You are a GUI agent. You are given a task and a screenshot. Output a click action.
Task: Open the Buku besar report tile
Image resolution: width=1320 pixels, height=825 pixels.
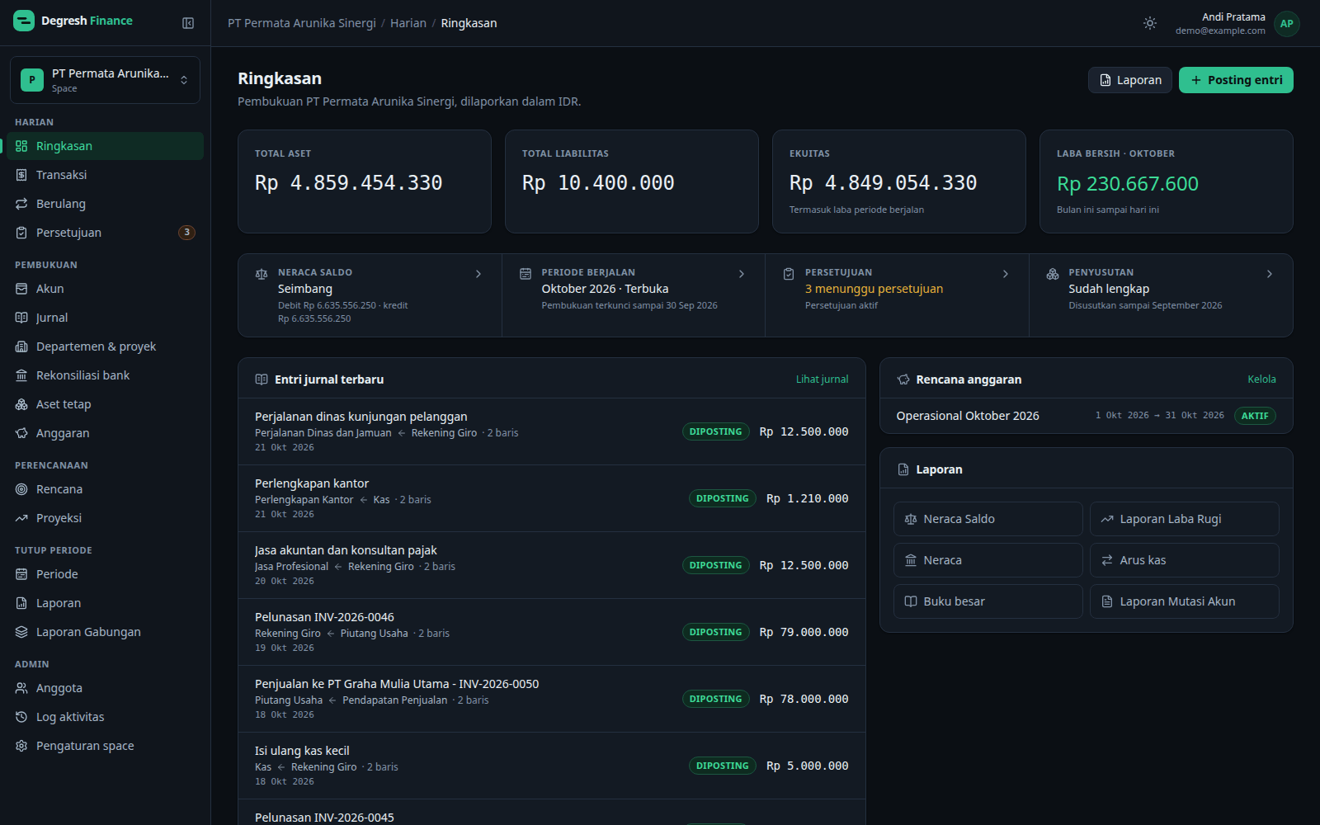pos(988,601)
